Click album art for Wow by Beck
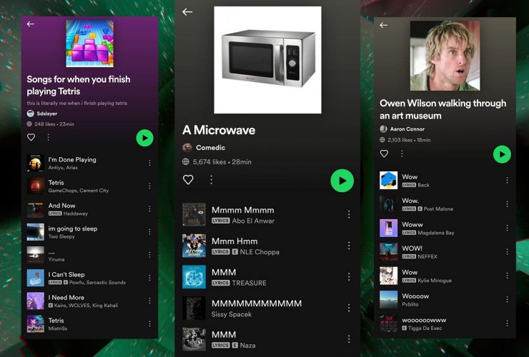529x357 pixels. coord(388,180)
